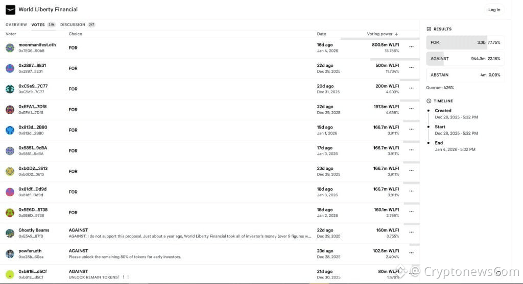The width and height of the screenshot is (523, 284).
Task: Sort votes by Voting power arrow
Action: click(396, 34)
